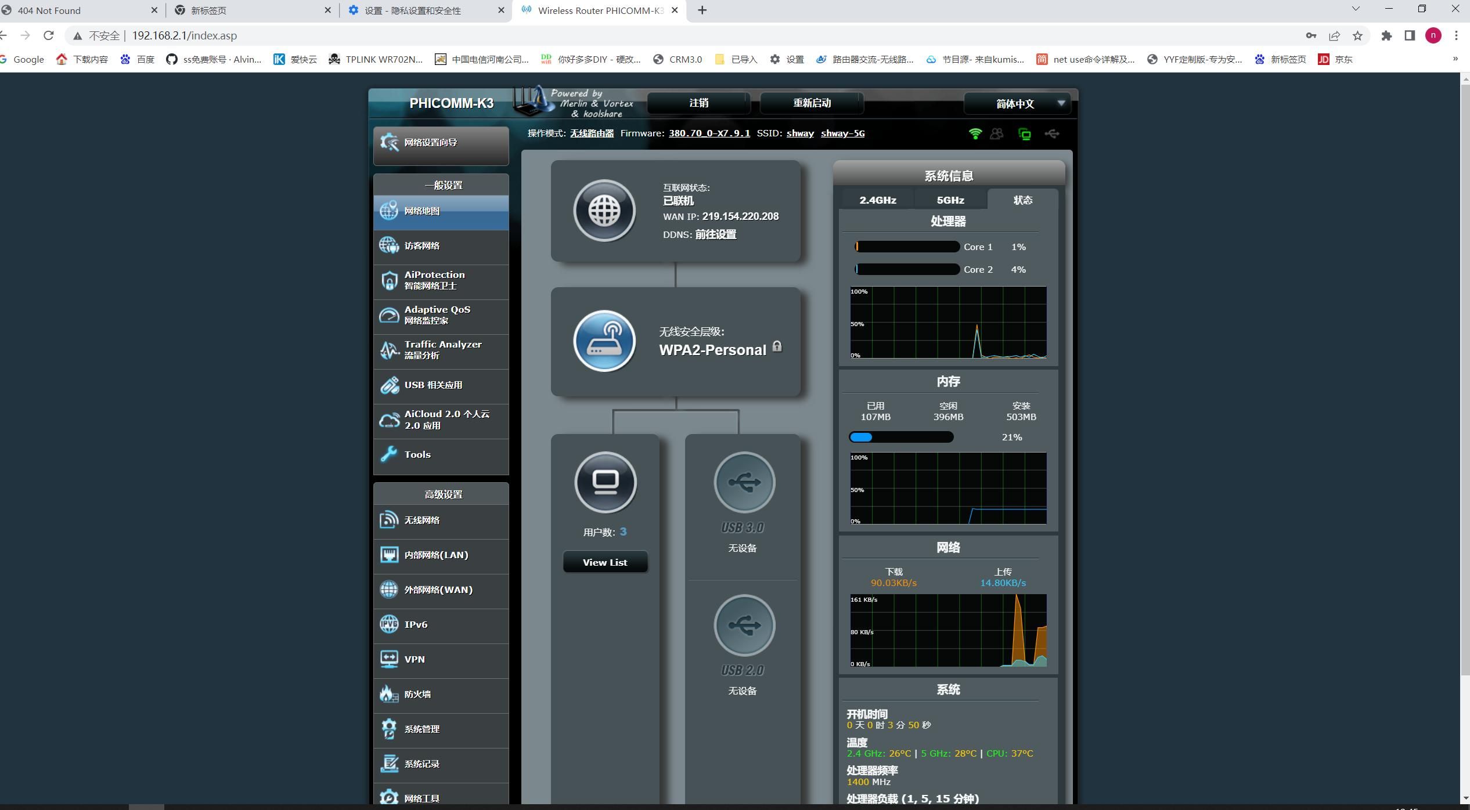Switch to the 5GHz system info tab
Viewport: 1470px width, 810px height.
click(x=950, y=200)
